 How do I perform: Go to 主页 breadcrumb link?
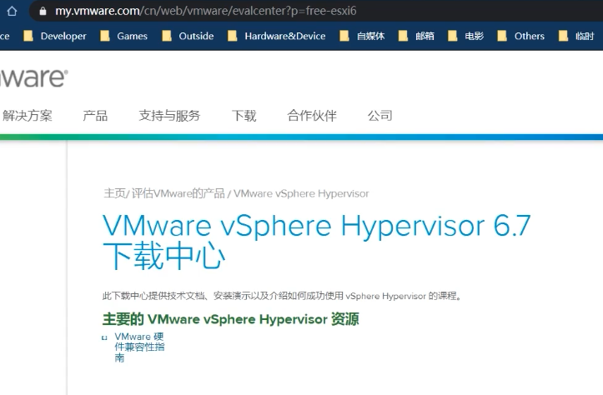(114, 193)
